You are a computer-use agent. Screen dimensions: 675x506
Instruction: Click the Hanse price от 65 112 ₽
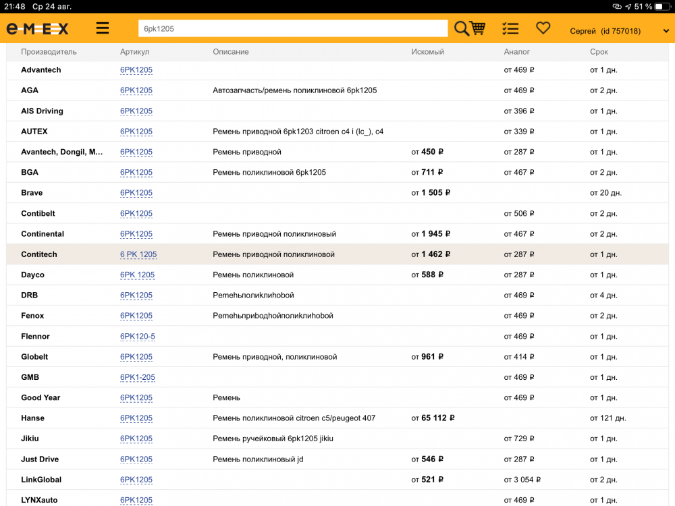coord(433,418)
